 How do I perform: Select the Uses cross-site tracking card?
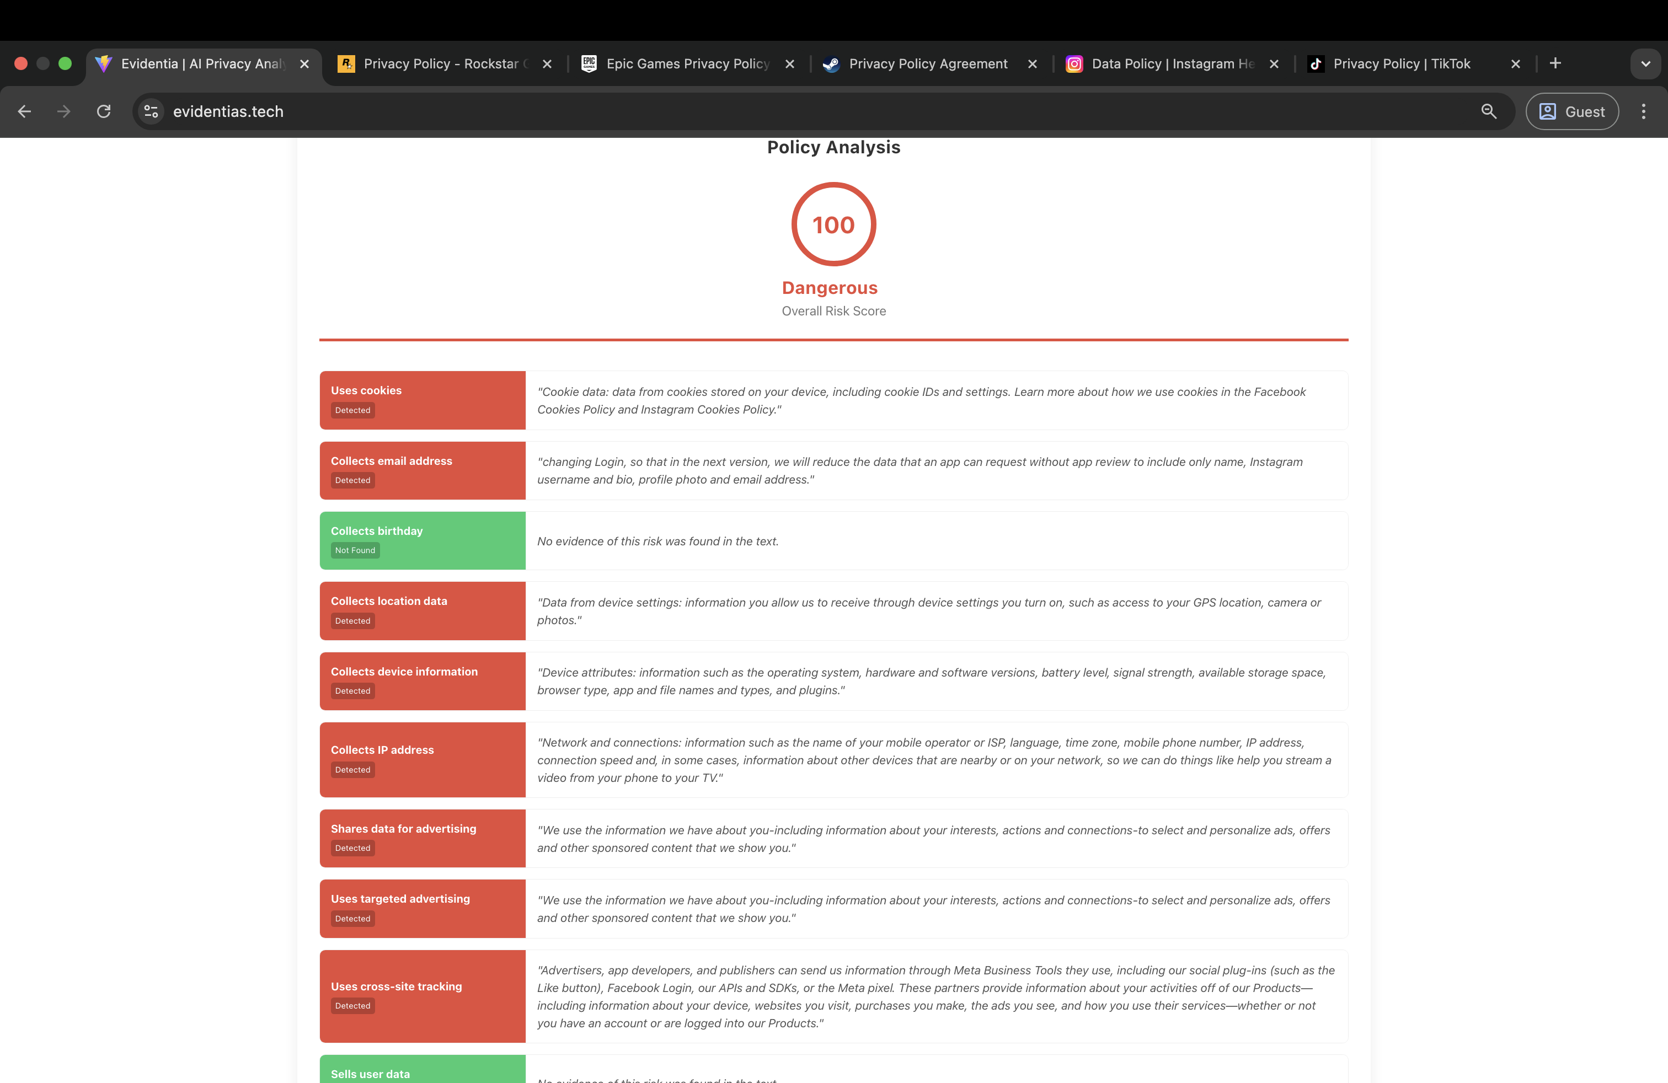point(423,995)
